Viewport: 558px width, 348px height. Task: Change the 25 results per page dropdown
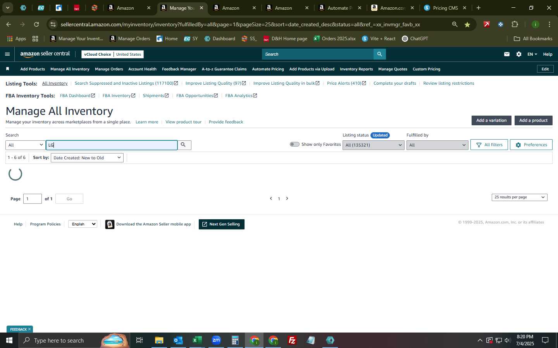coord(519,197)
